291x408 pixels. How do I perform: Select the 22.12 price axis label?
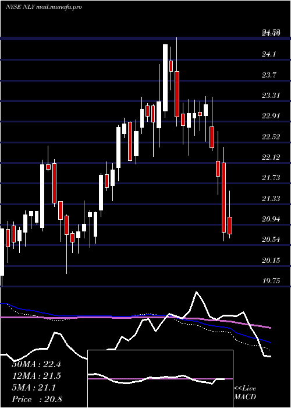pos(271,157)
